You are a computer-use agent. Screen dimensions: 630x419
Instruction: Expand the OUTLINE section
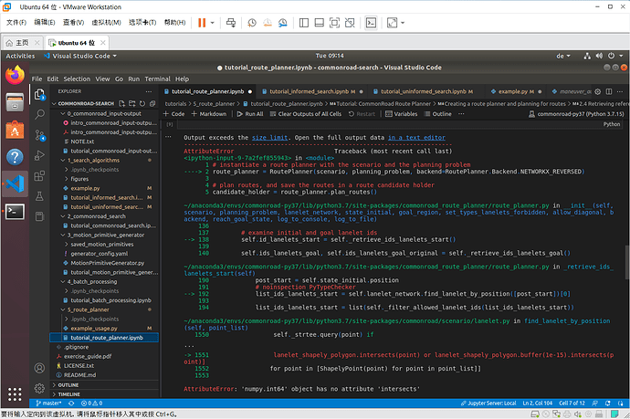[68, 384]
